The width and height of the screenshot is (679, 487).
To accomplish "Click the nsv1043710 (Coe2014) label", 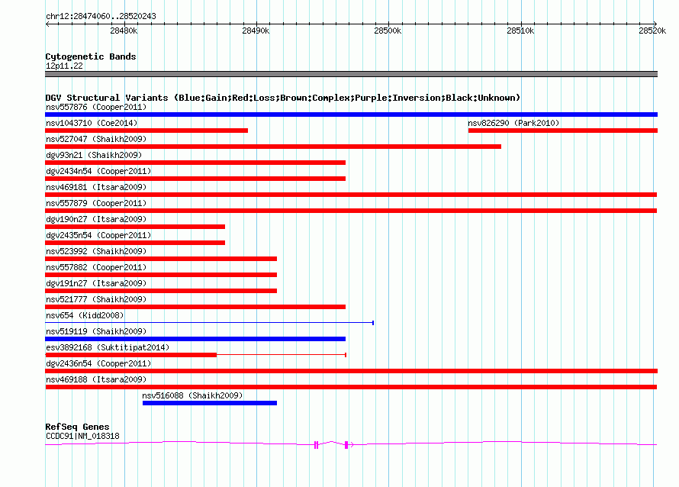I will click(x=92, y=123).
